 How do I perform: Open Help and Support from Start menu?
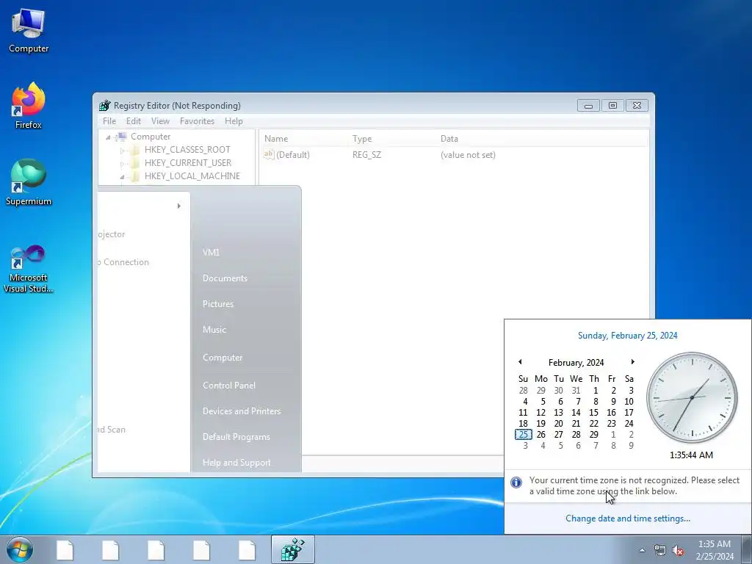tap(236, 463)
